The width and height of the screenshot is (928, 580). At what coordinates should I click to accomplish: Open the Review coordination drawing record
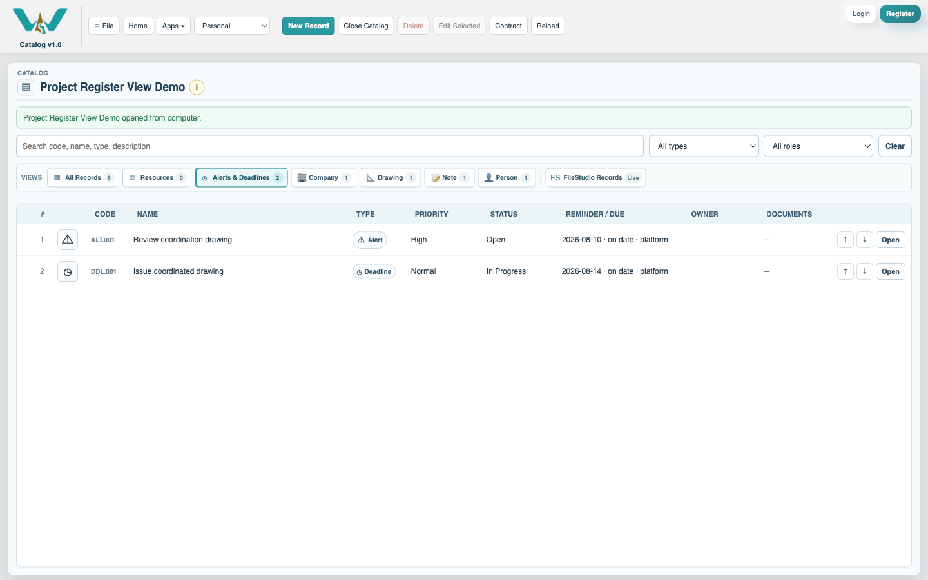coord(891,240)
